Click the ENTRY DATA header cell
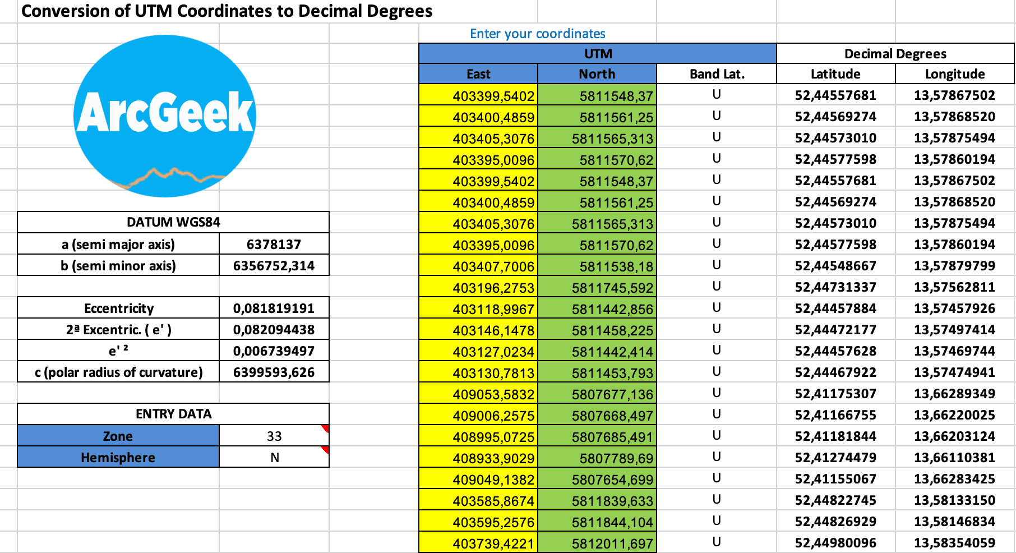Image resolution: width=1016 pixels, height=553 pixels. (x=173, y=414)
